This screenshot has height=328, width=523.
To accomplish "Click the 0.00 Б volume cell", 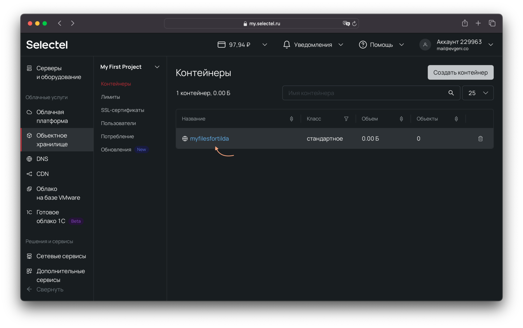I will [x=370, y=139].
